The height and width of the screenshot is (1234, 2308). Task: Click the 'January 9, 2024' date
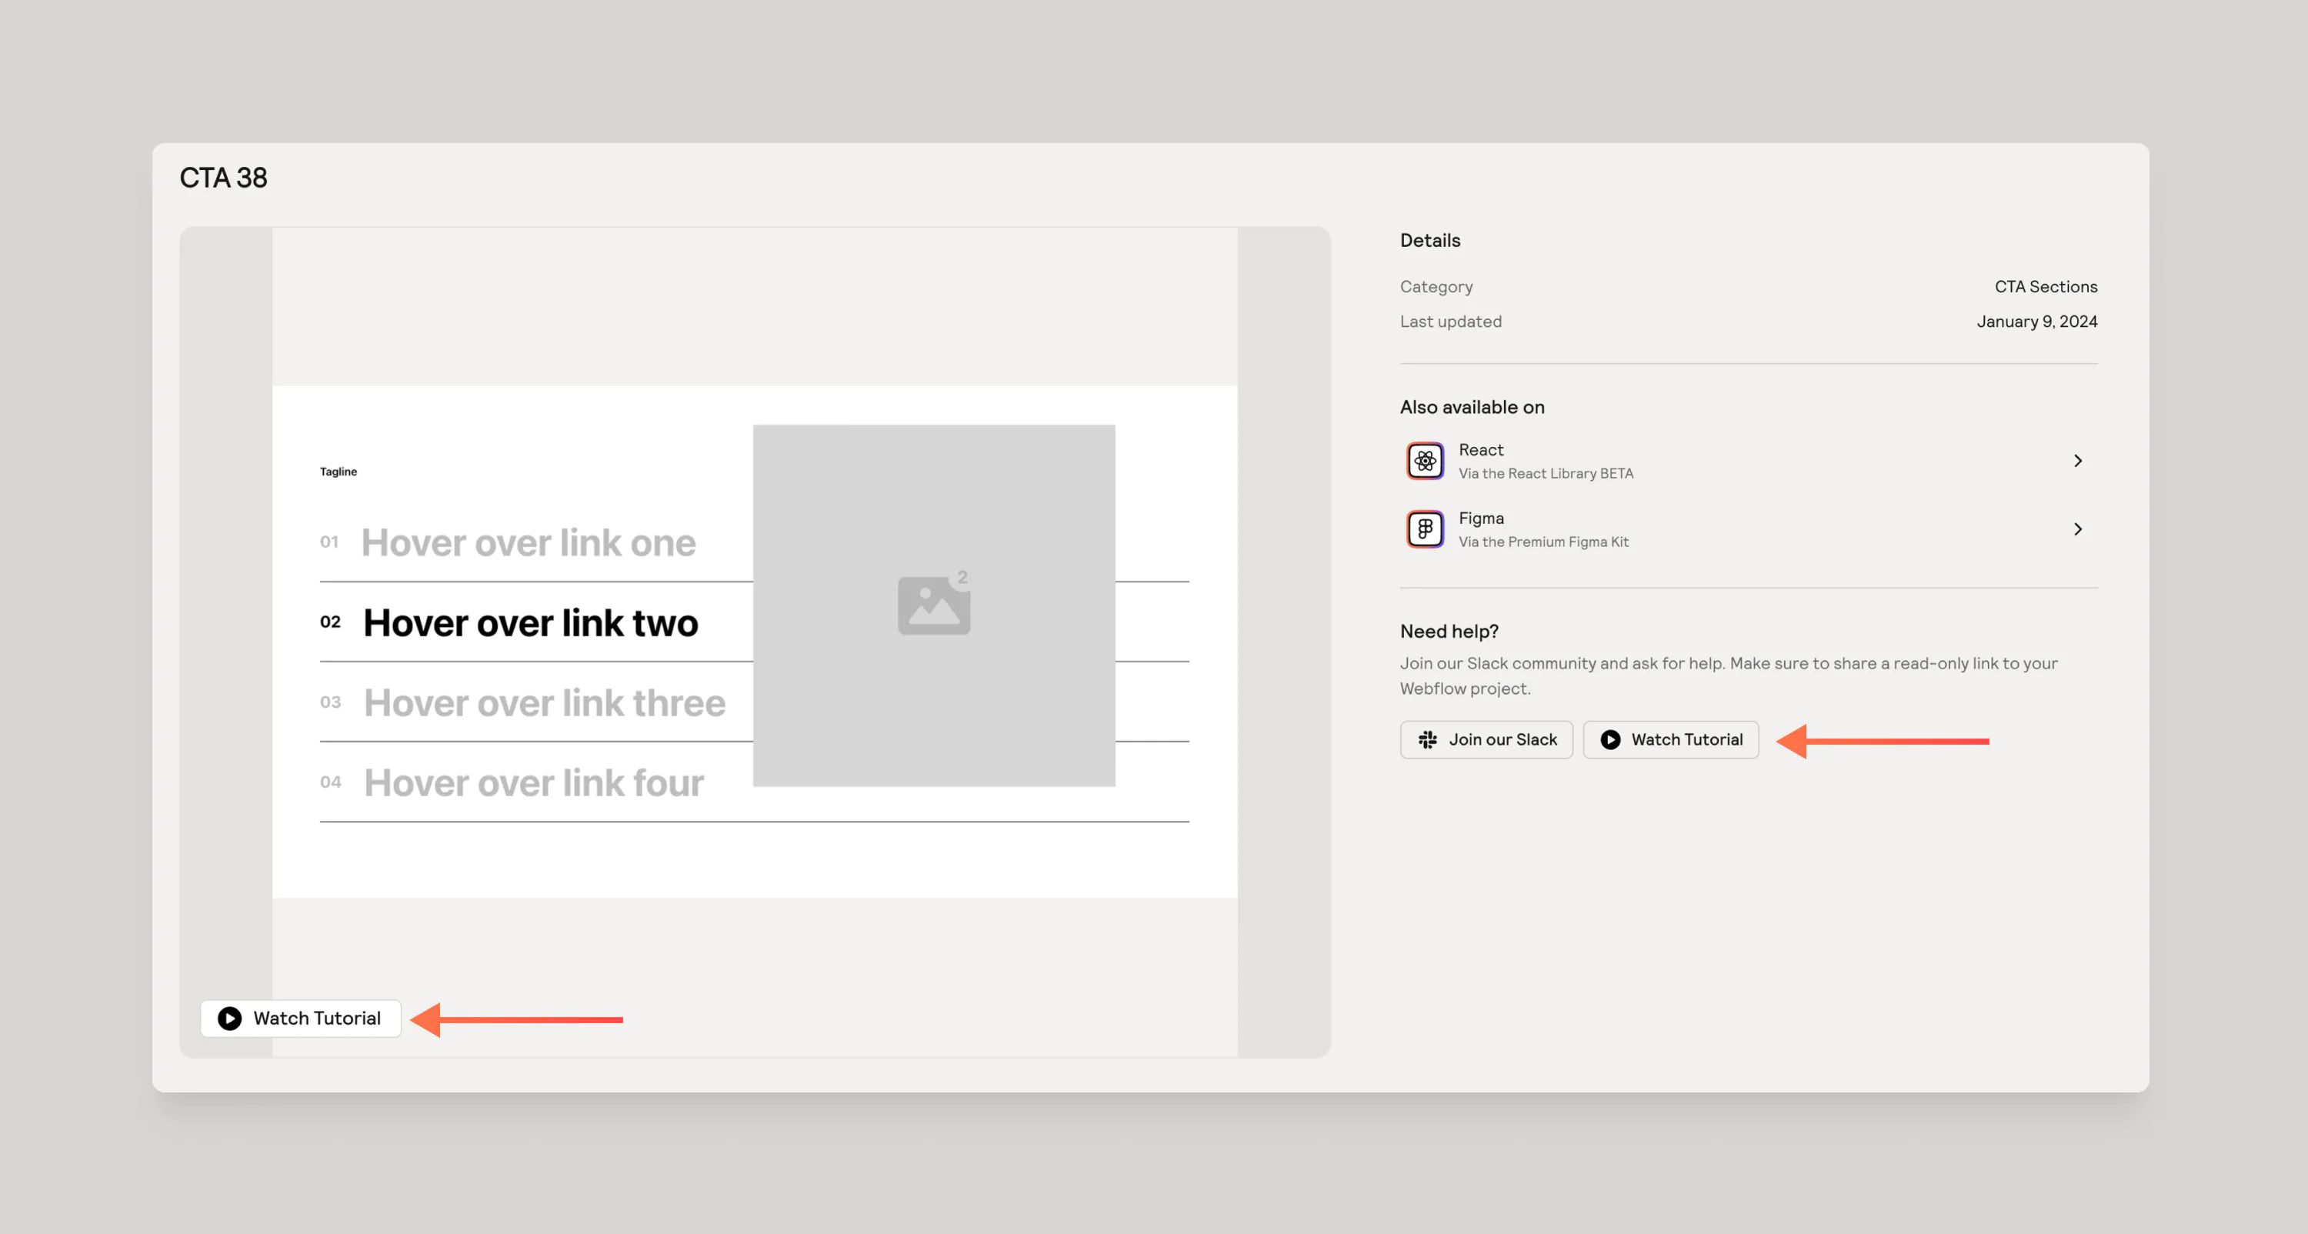tap(2036, 321)
